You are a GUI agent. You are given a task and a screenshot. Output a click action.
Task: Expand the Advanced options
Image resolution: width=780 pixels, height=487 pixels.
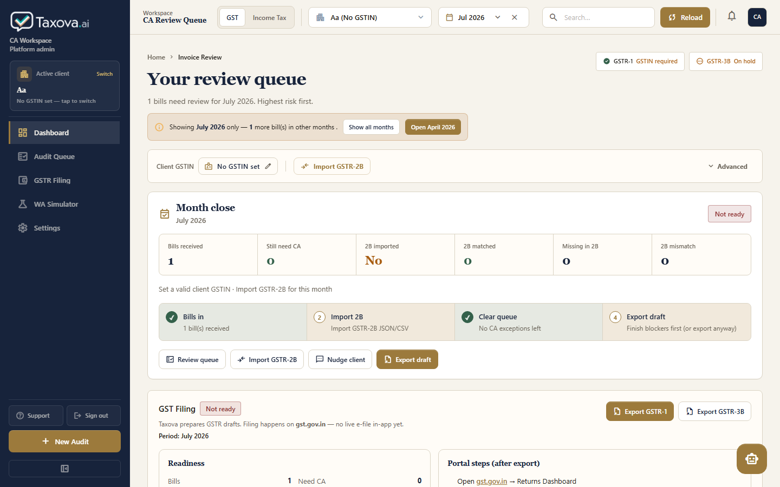[x=728, y=167]
